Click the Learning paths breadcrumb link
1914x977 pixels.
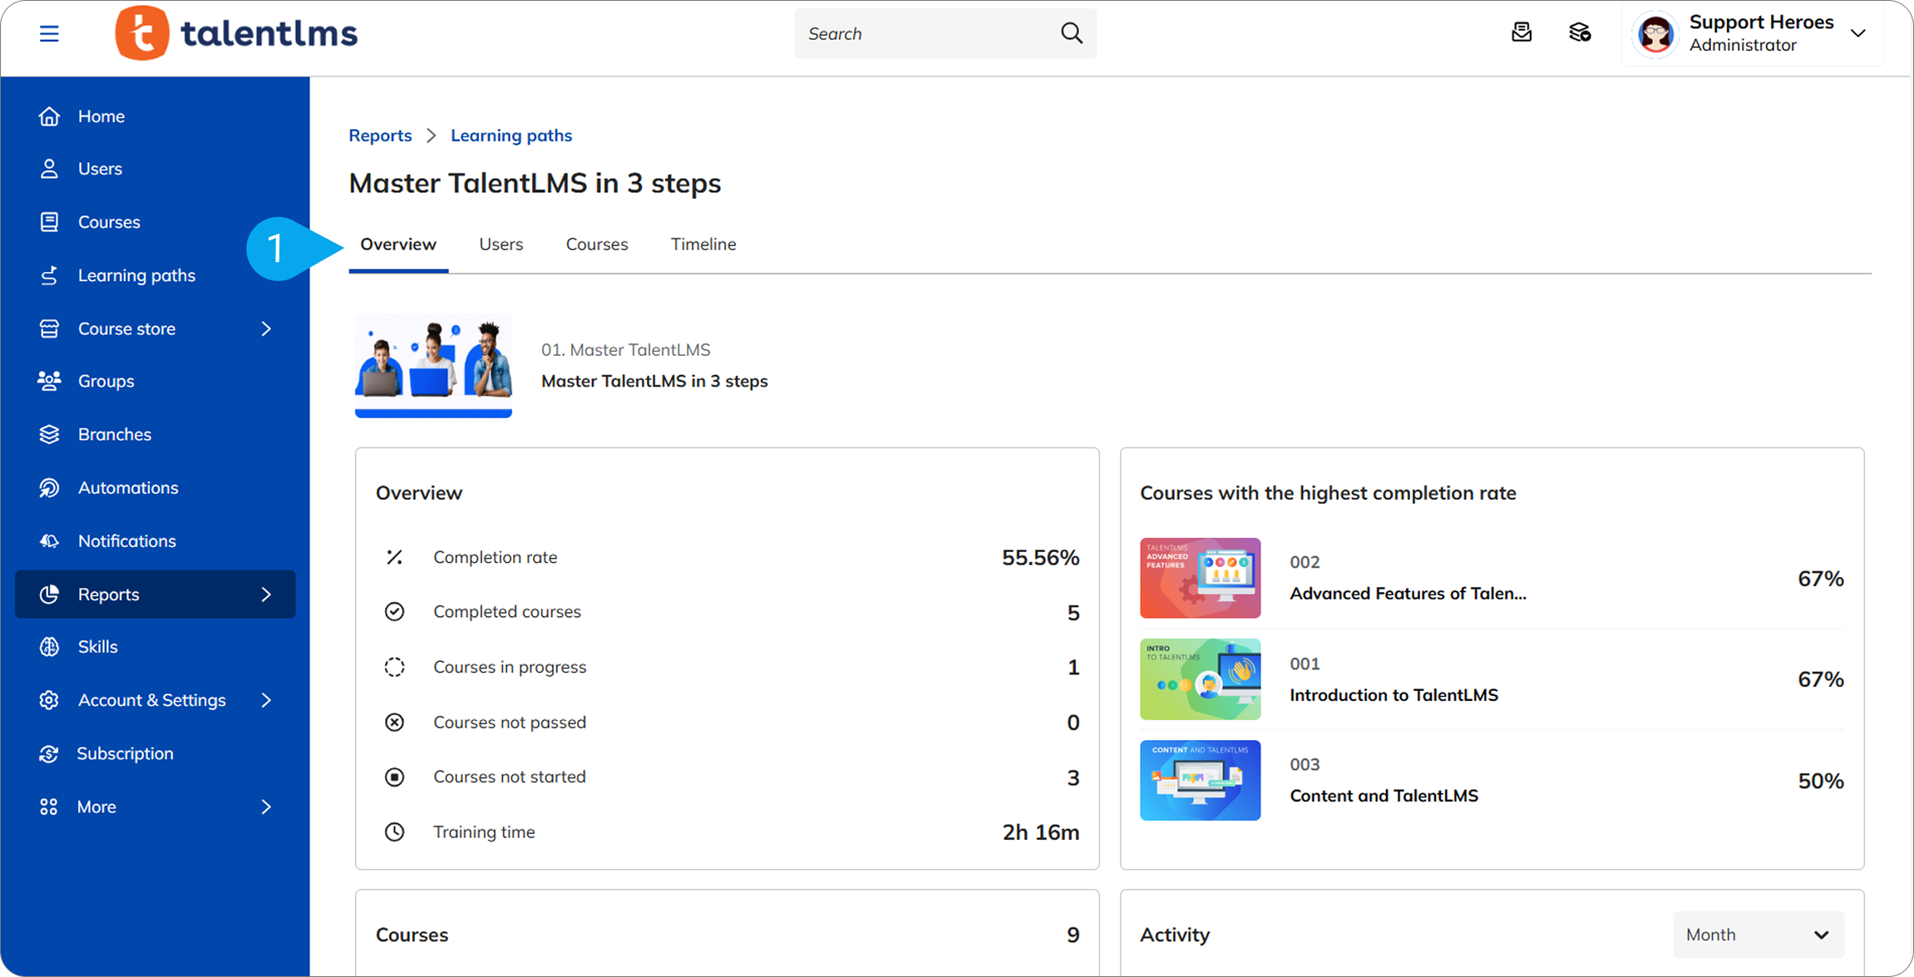click(511, 136)
